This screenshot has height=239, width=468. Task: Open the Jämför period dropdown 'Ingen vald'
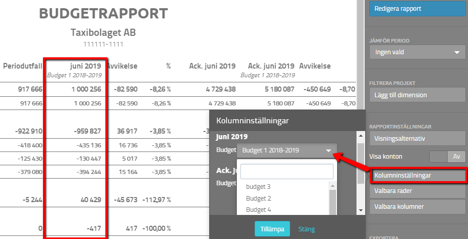[417, 52]
